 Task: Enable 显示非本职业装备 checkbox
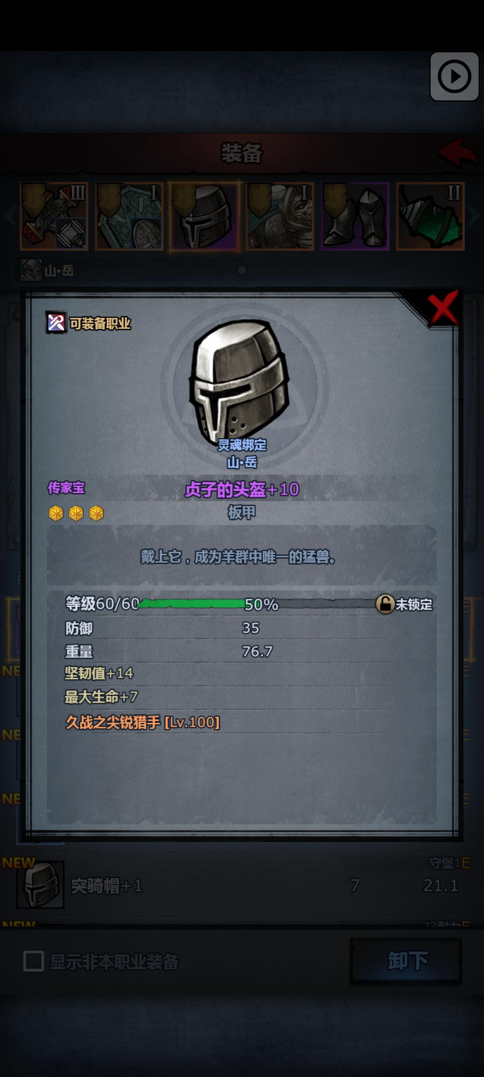[34, 961]
